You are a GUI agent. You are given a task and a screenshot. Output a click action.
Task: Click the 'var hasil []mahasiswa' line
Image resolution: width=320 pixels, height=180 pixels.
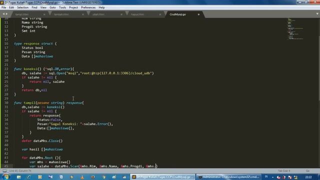click(x=42, y=149)
